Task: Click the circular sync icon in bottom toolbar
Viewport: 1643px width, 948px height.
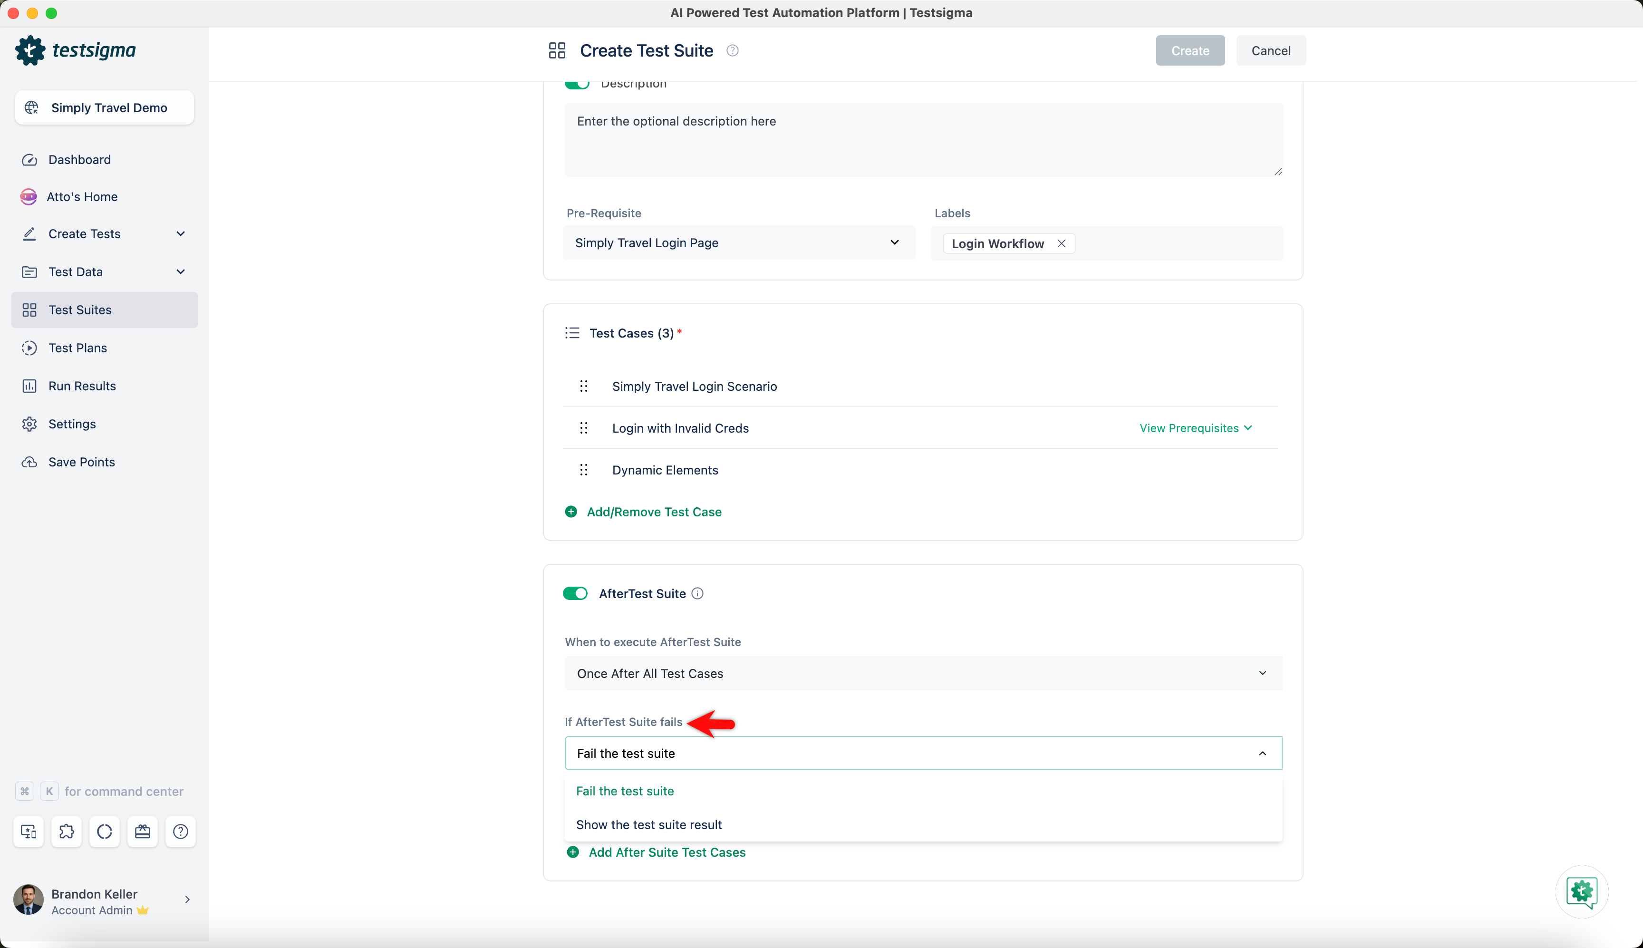Action: (x=104, y=832)
